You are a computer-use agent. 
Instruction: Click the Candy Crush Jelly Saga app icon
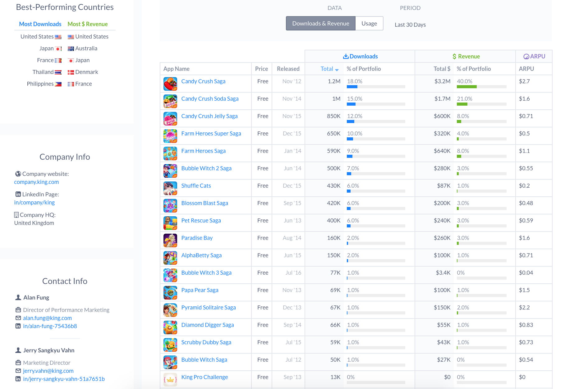[170, 119]
